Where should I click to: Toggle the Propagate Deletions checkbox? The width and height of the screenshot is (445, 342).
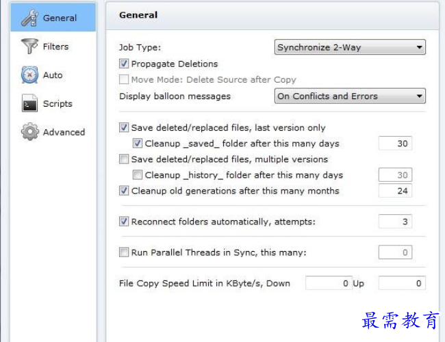(124, 64)
